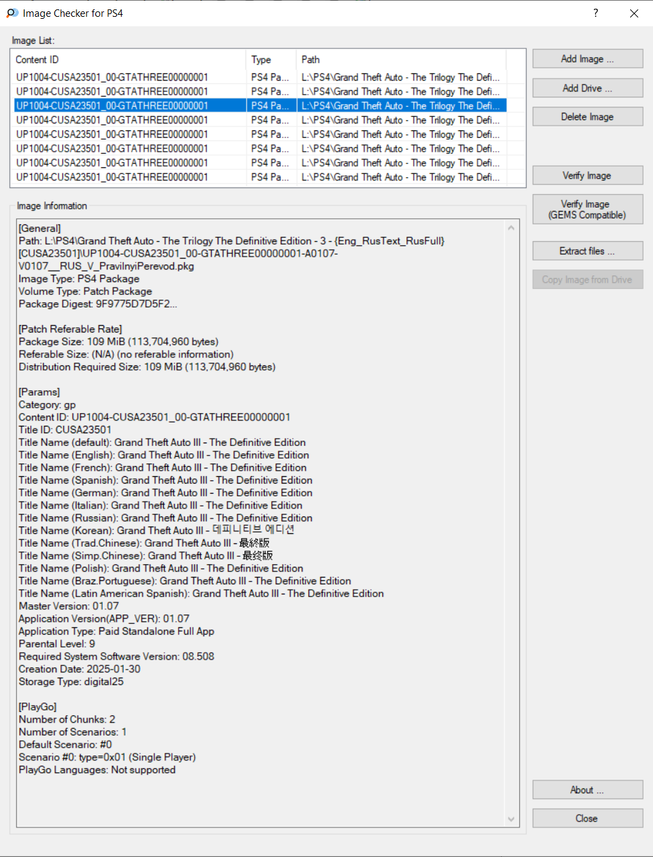
Task: Click the Image Checker app icon in title bar
Action: (x=12, y=13)
